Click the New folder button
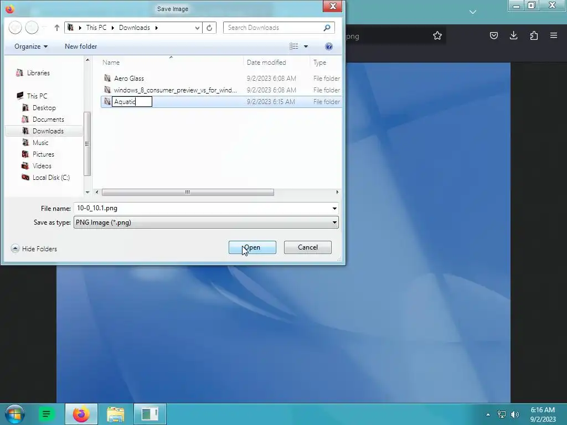 (x=81, y=46)
